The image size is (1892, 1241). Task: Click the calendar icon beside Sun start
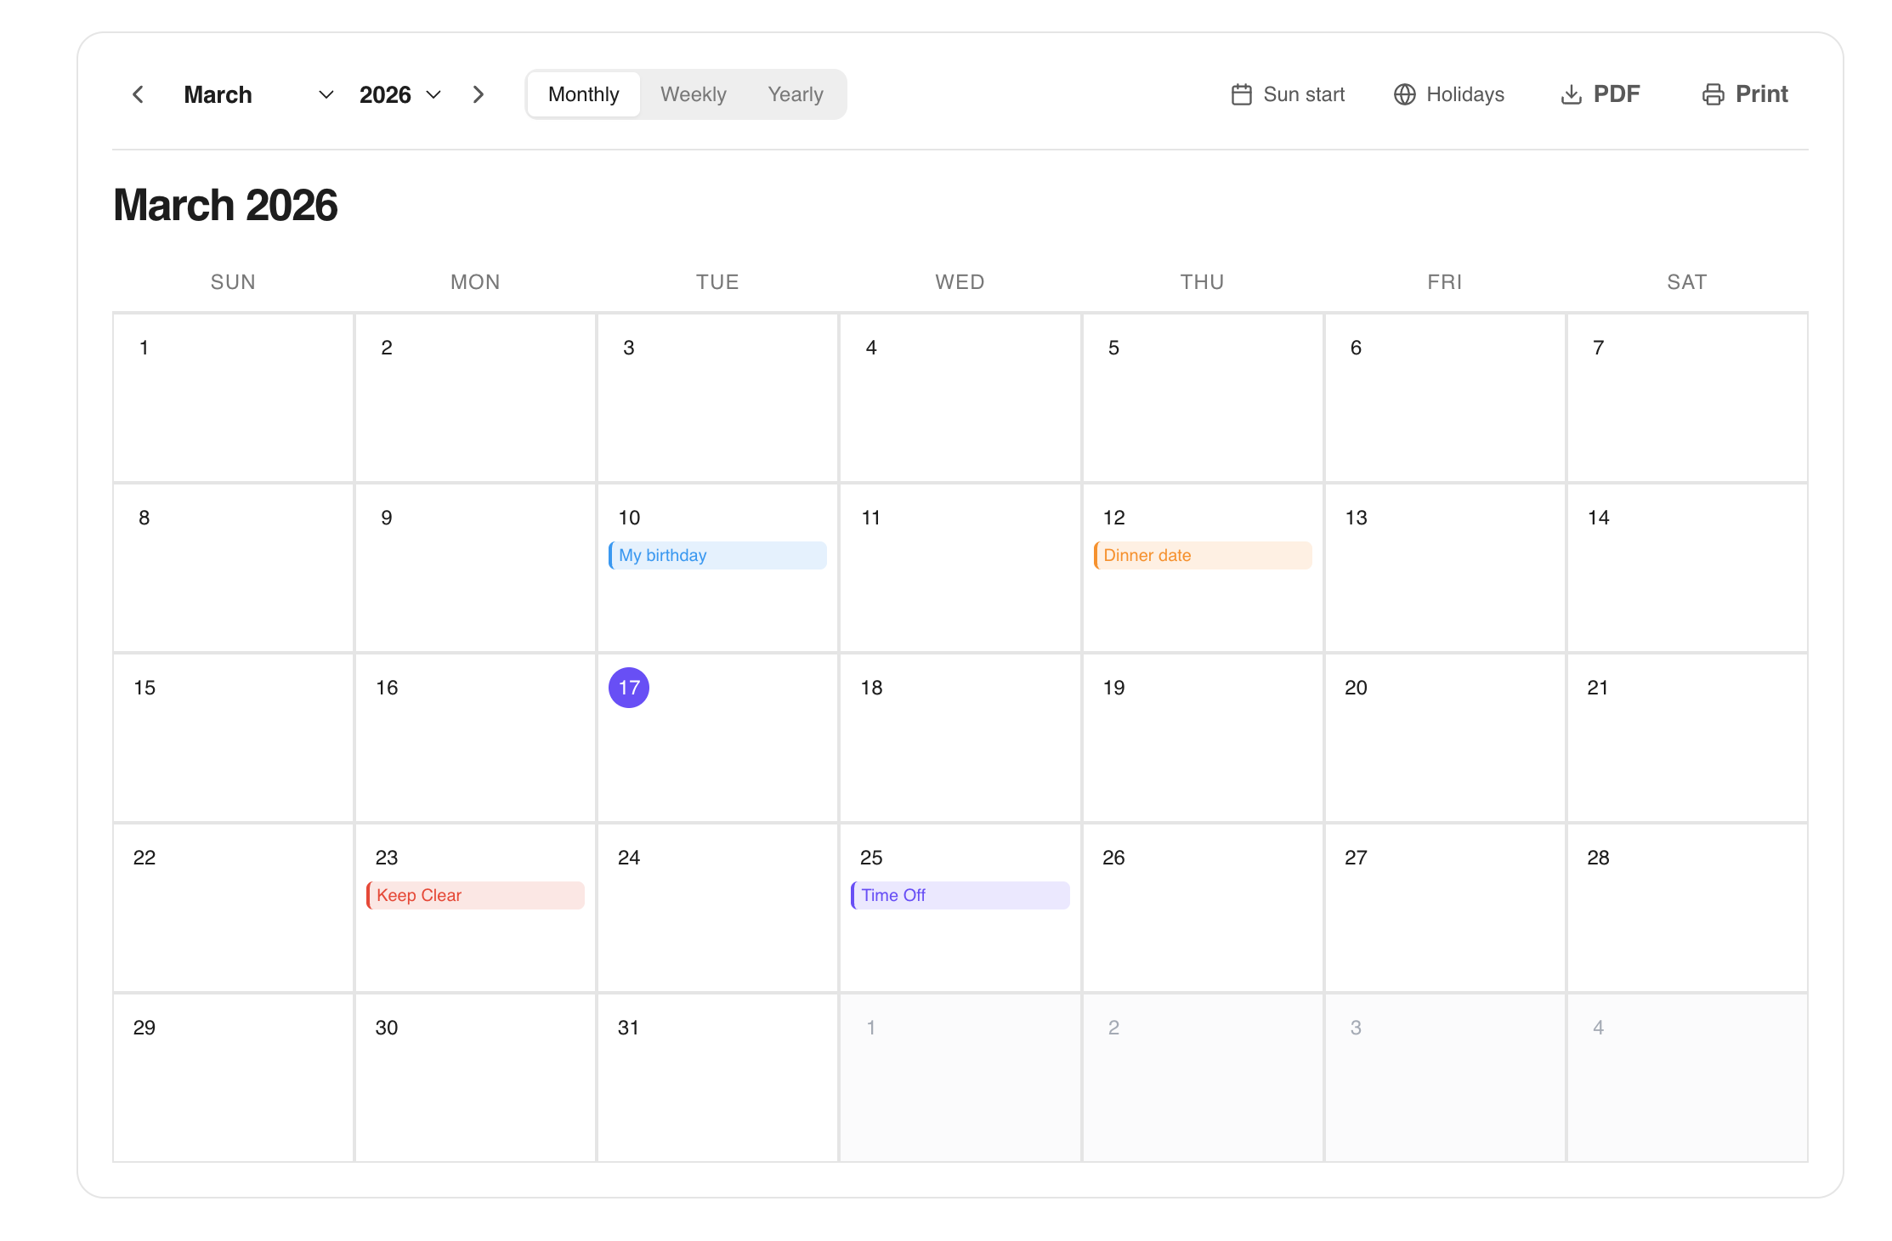1241,94
